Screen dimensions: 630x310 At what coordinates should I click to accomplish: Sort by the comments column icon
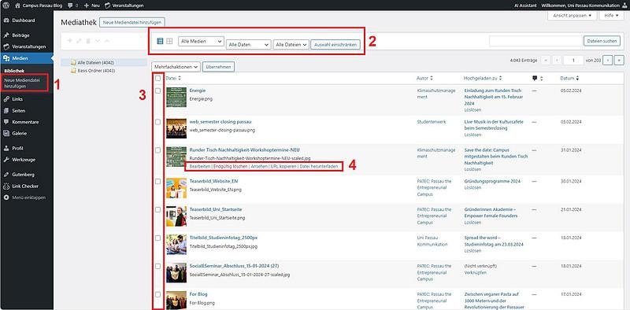coord(535,79)
